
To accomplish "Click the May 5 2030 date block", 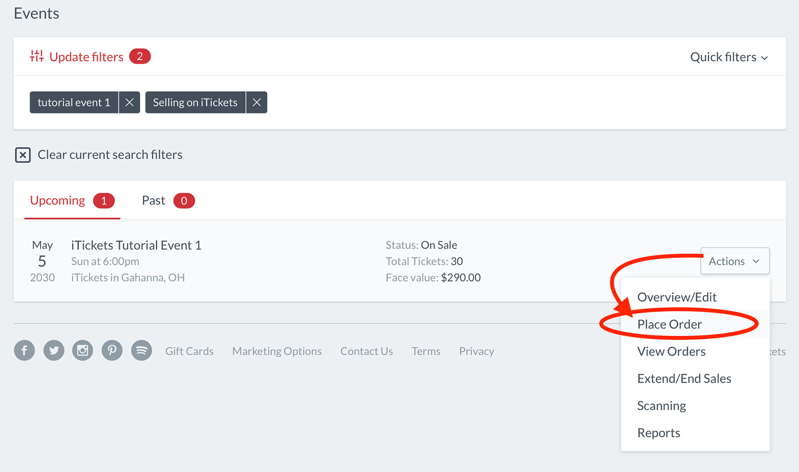I will tap(42, 261).
